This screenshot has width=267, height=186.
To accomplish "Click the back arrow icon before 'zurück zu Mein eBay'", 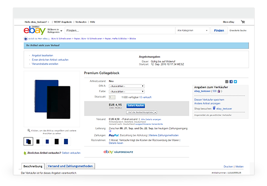I will pos(26,39).
